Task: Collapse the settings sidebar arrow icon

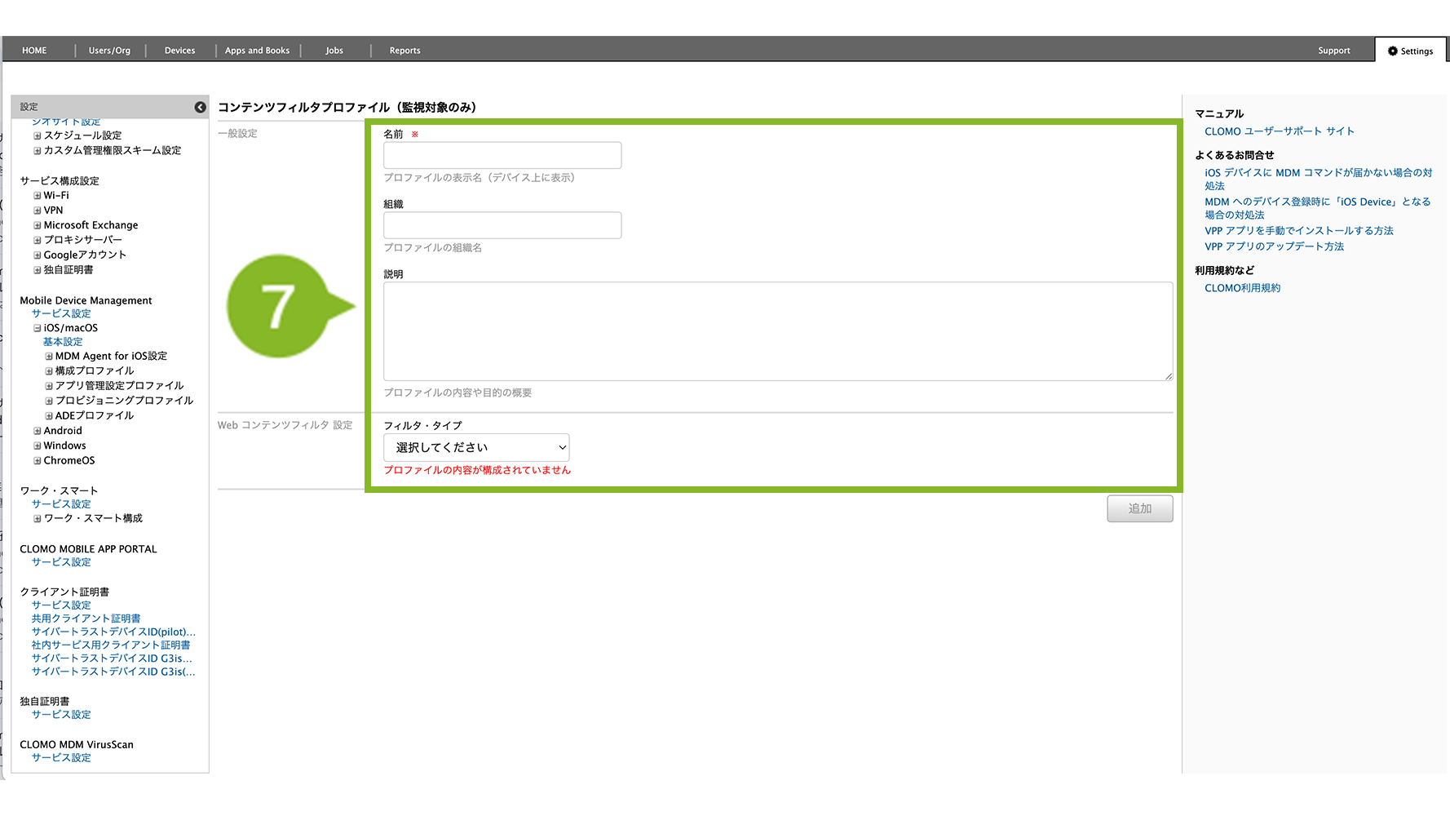Action: click(200, 107)
